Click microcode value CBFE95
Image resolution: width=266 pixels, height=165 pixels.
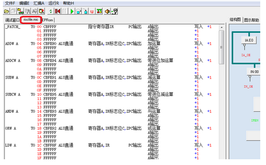point(50,94)
